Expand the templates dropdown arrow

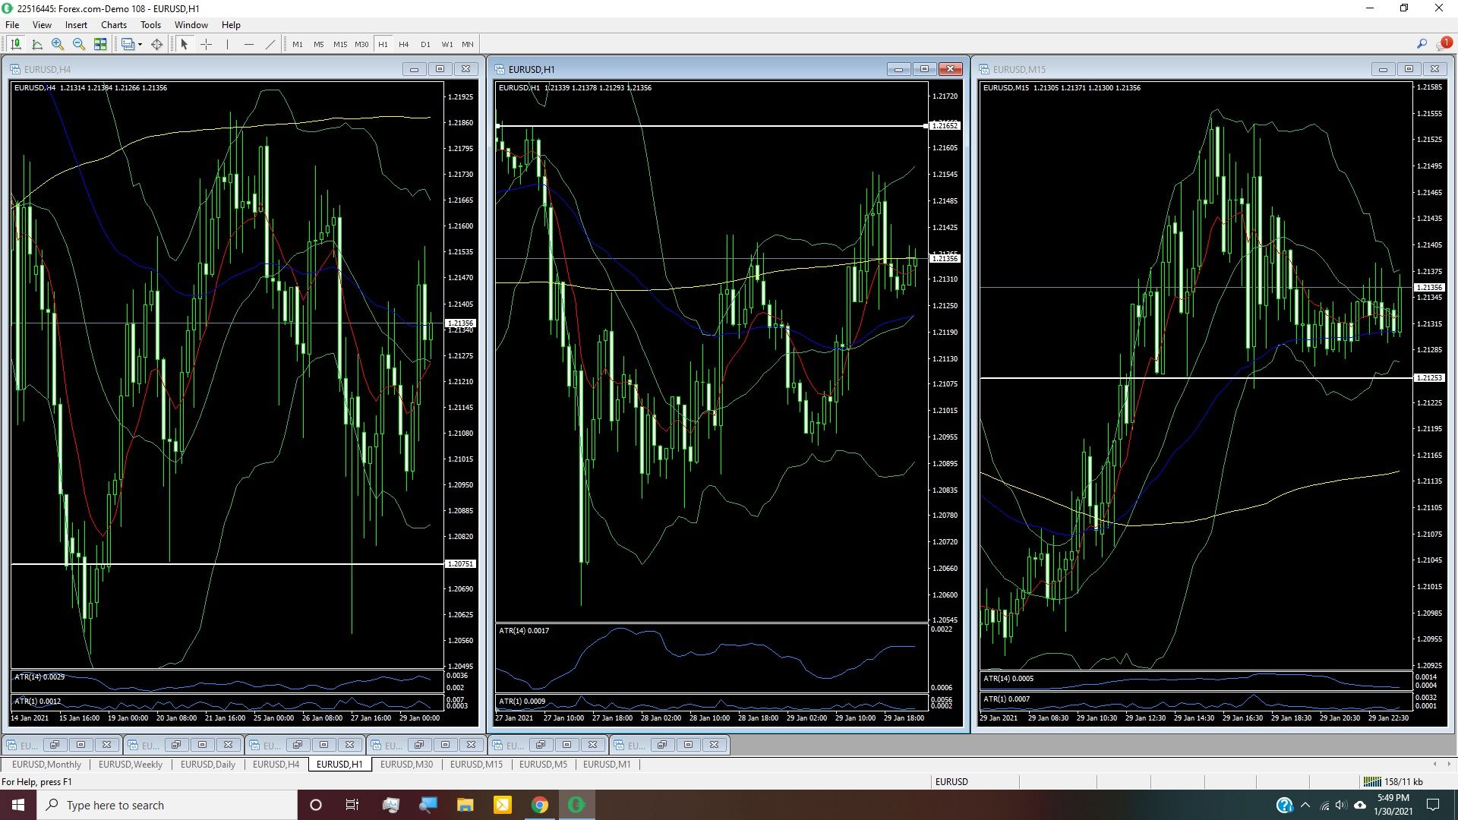[140, 44]
